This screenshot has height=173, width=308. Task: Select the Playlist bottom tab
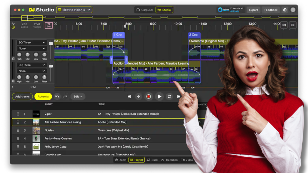137,160
